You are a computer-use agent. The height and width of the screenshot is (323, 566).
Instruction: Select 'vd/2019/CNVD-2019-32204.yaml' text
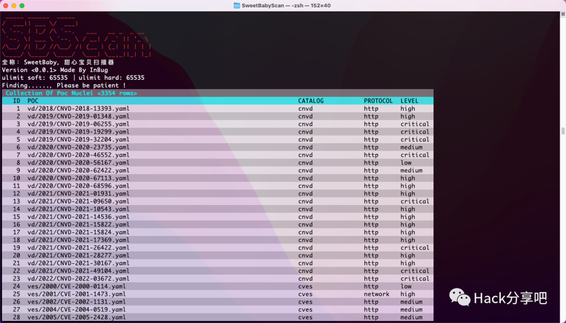pos(78,139)
